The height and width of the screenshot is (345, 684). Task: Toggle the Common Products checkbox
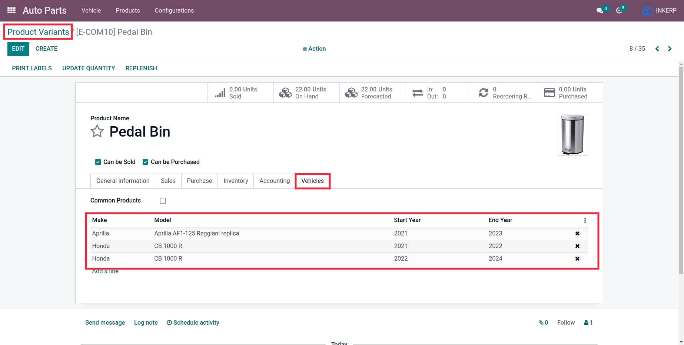[163, 201]
